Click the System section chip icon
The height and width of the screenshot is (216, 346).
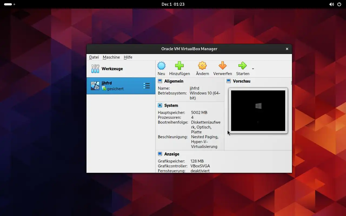160,105
